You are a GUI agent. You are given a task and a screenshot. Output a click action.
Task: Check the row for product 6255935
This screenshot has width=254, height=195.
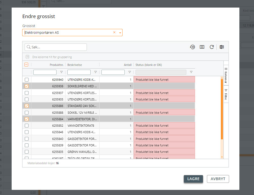coord(27,99)
